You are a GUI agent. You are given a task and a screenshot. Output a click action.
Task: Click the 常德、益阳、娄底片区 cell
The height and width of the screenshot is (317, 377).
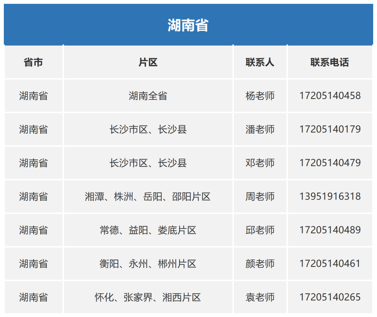coord(148,230)
